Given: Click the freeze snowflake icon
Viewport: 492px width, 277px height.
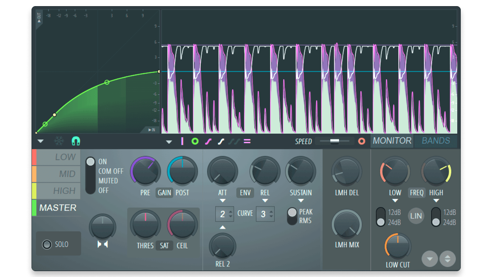Looking at the screenshot, I should 59,141.
